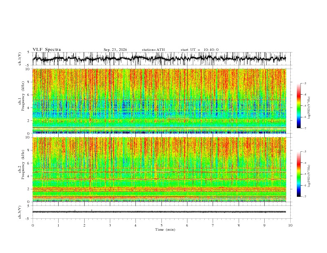Click the start UT 10:40:0 label

click(199, 50)
